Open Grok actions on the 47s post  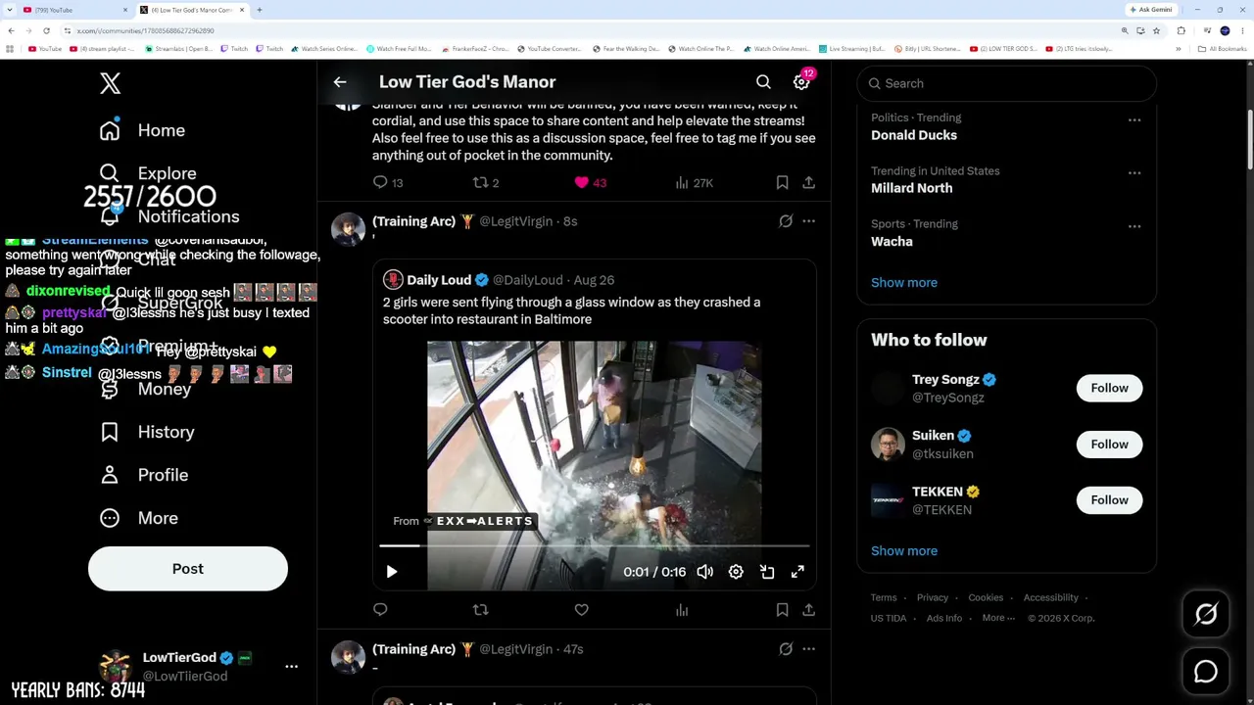click(x=786, y=649)
